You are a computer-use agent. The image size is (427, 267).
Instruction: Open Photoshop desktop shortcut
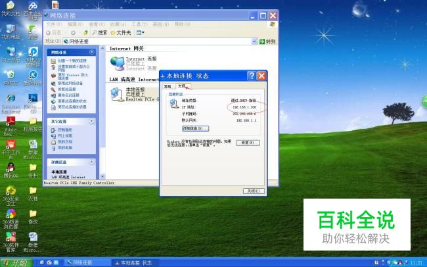coord(33,103)
